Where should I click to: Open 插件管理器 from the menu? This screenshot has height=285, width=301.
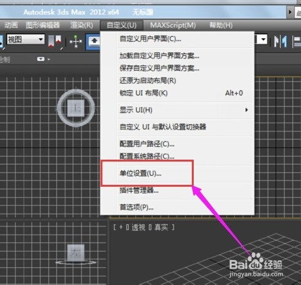pos(139,190)
